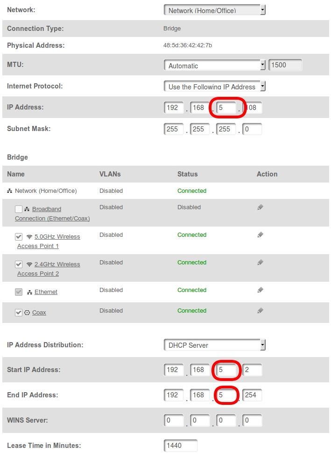Click edit pencil for 5.0GHz Wireless row
The image size is (331, 461).
(x=261, y=235)
